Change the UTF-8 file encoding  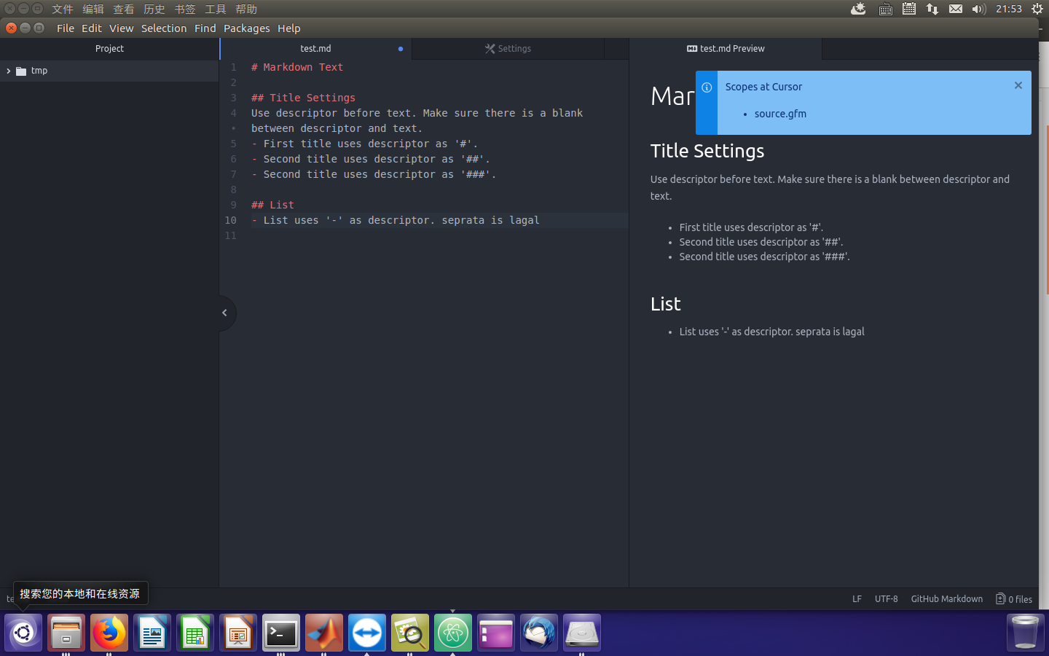pos(886,598)
